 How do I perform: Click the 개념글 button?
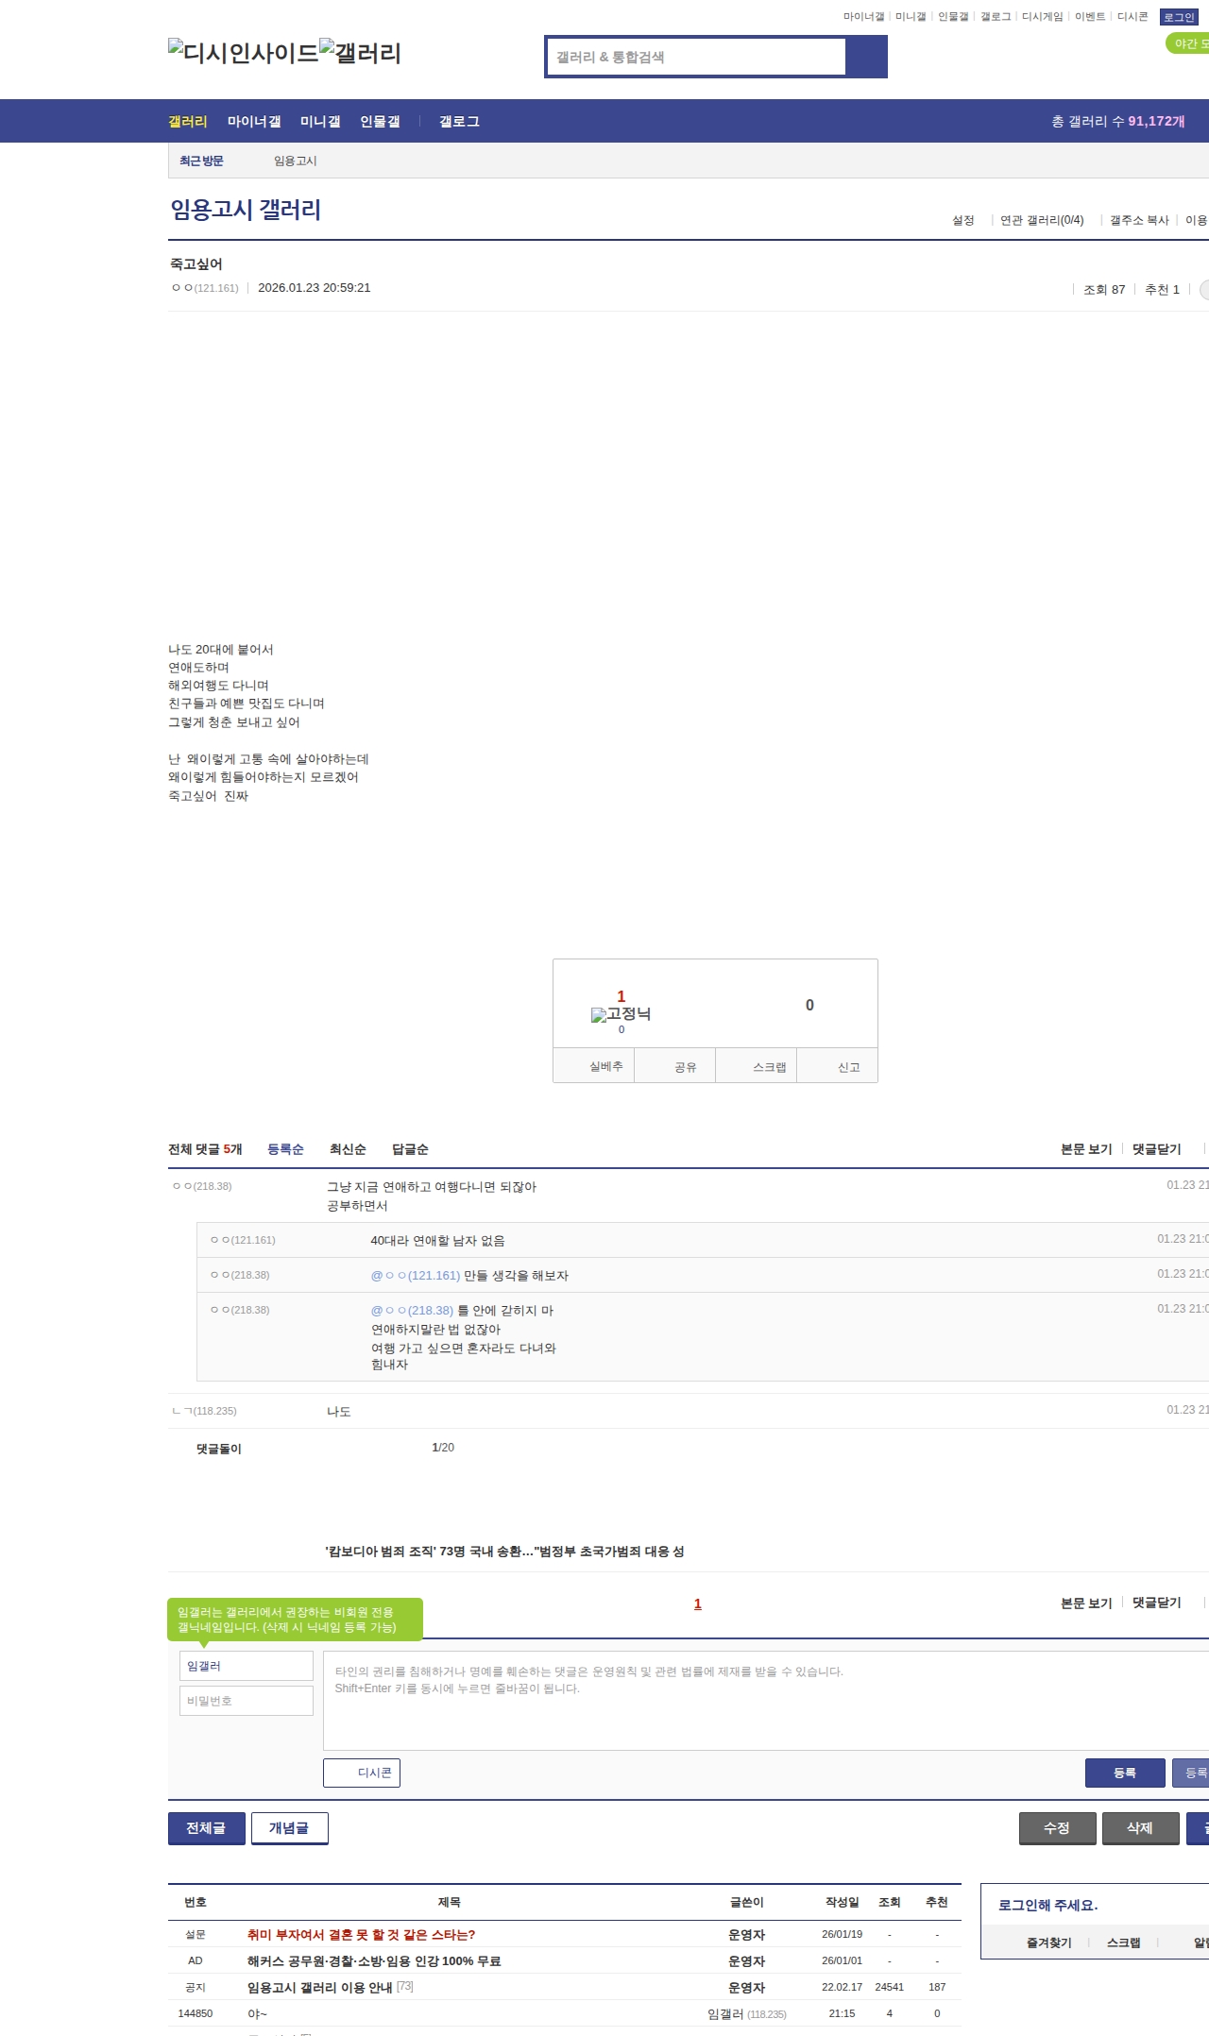pos(289,1828)
